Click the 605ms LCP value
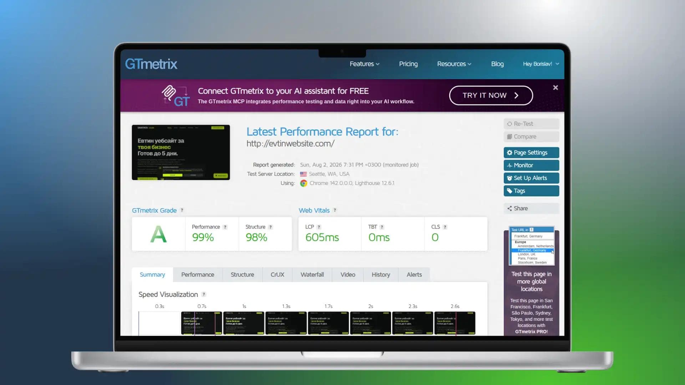 [x=322, y=237]
